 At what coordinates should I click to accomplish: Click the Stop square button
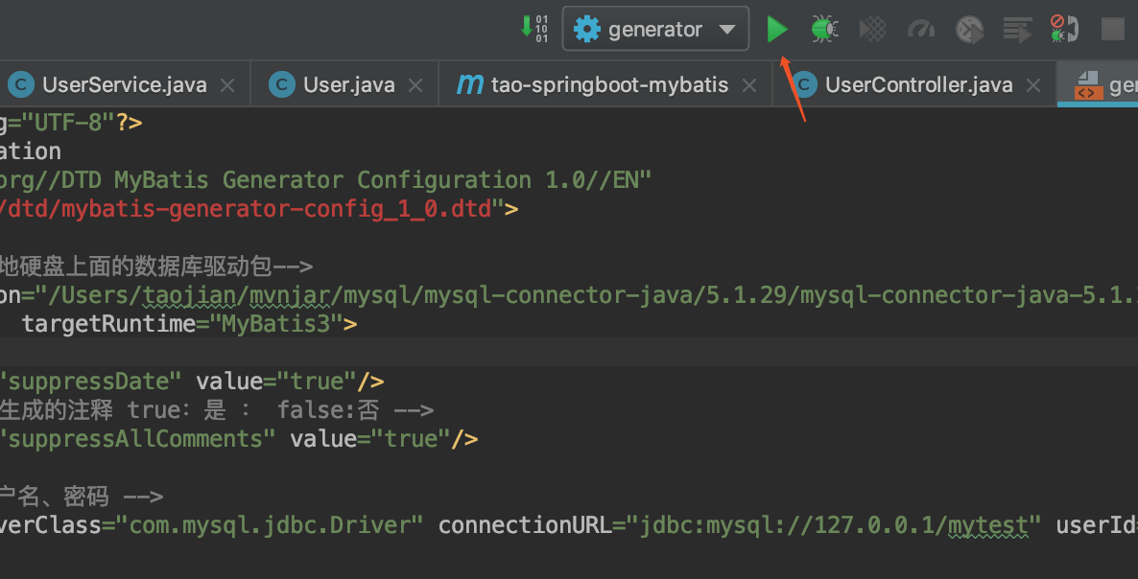pos(1112,30)
